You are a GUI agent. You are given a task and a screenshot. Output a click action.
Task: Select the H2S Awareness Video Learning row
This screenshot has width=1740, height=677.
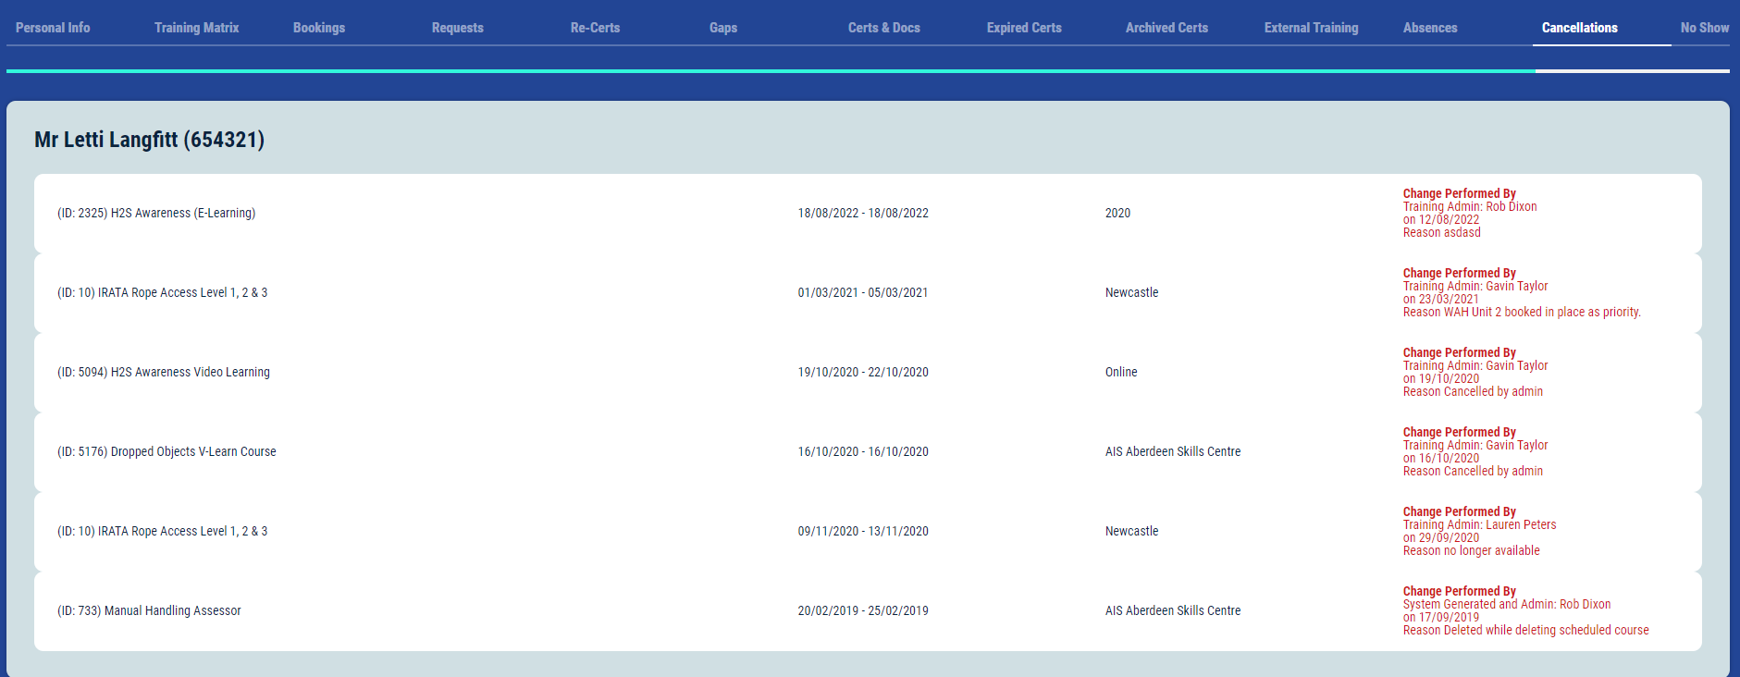[164, 372]
